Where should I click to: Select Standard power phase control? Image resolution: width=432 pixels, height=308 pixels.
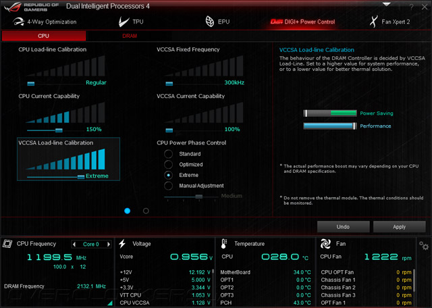168,154
